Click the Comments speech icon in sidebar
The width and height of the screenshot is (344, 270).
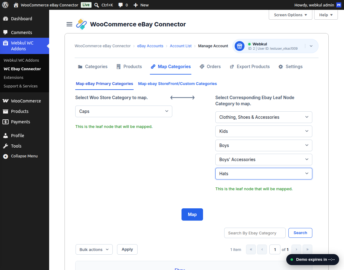(x=6, y=33)
